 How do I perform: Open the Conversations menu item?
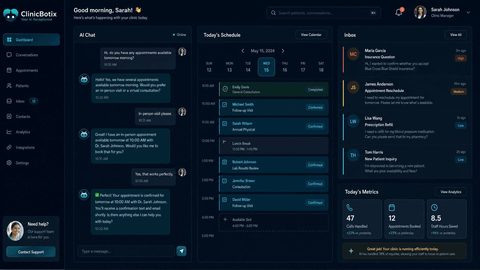[31, 55]
